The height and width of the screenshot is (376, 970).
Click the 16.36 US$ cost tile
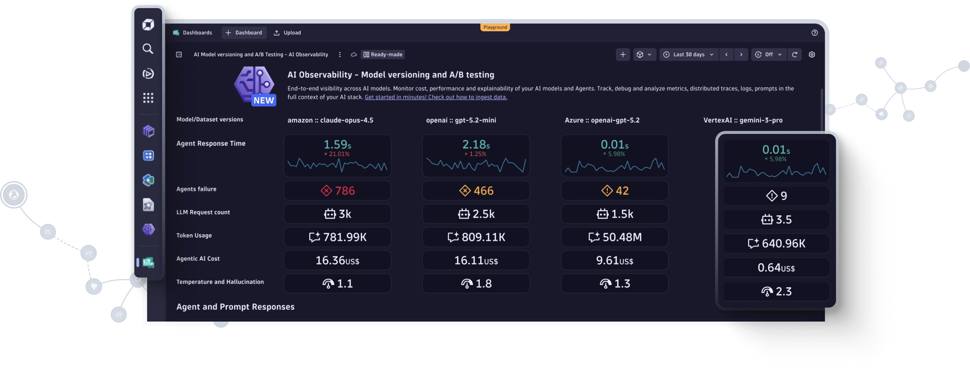click(337, 260)
